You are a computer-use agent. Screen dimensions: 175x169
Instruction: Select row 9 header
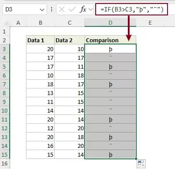(x=5, y=102)
